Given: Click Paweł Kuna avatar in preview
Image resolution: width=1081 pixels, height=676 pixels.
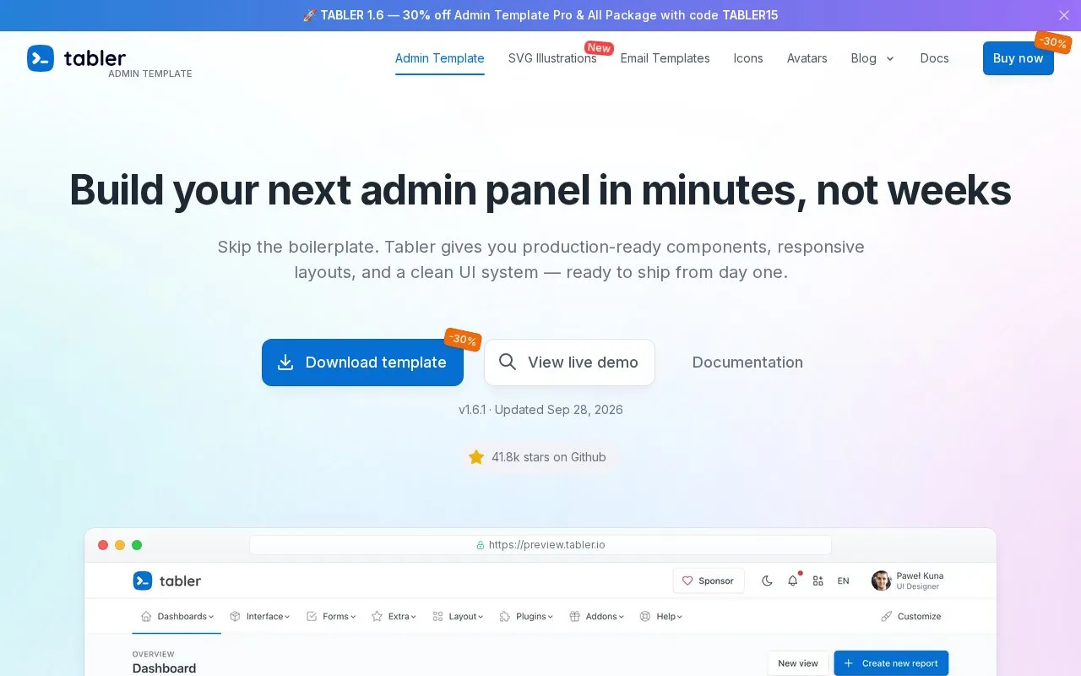Looking at the screenshot, I should (881, 581).
